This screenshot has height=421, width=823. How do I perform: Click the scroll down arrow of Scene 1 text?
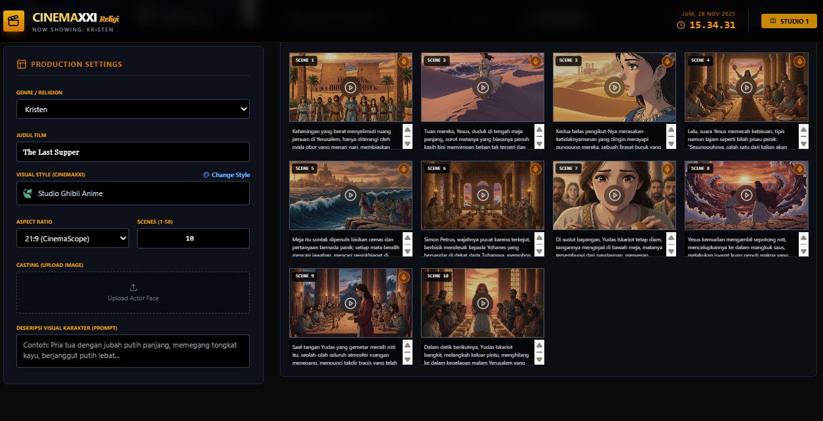pyautogui.click(x=407, y=144)
